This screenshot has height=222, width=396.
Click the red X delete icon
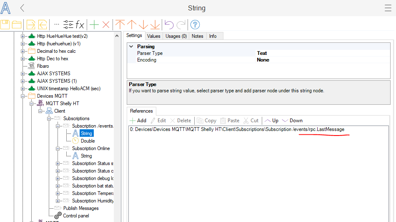(x=106, y=25)
